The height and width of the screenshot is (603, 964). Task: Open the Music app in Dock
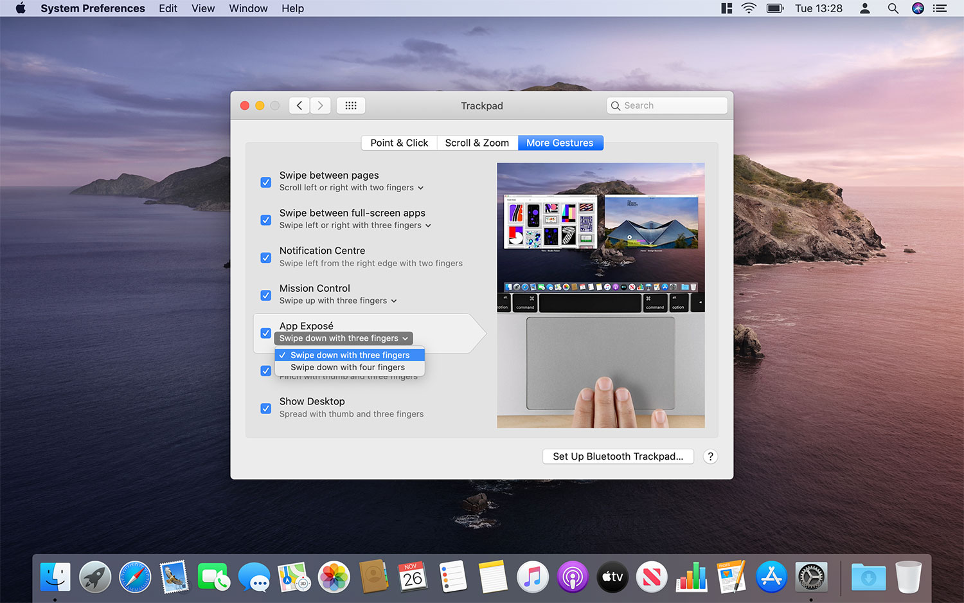(532, 577)
